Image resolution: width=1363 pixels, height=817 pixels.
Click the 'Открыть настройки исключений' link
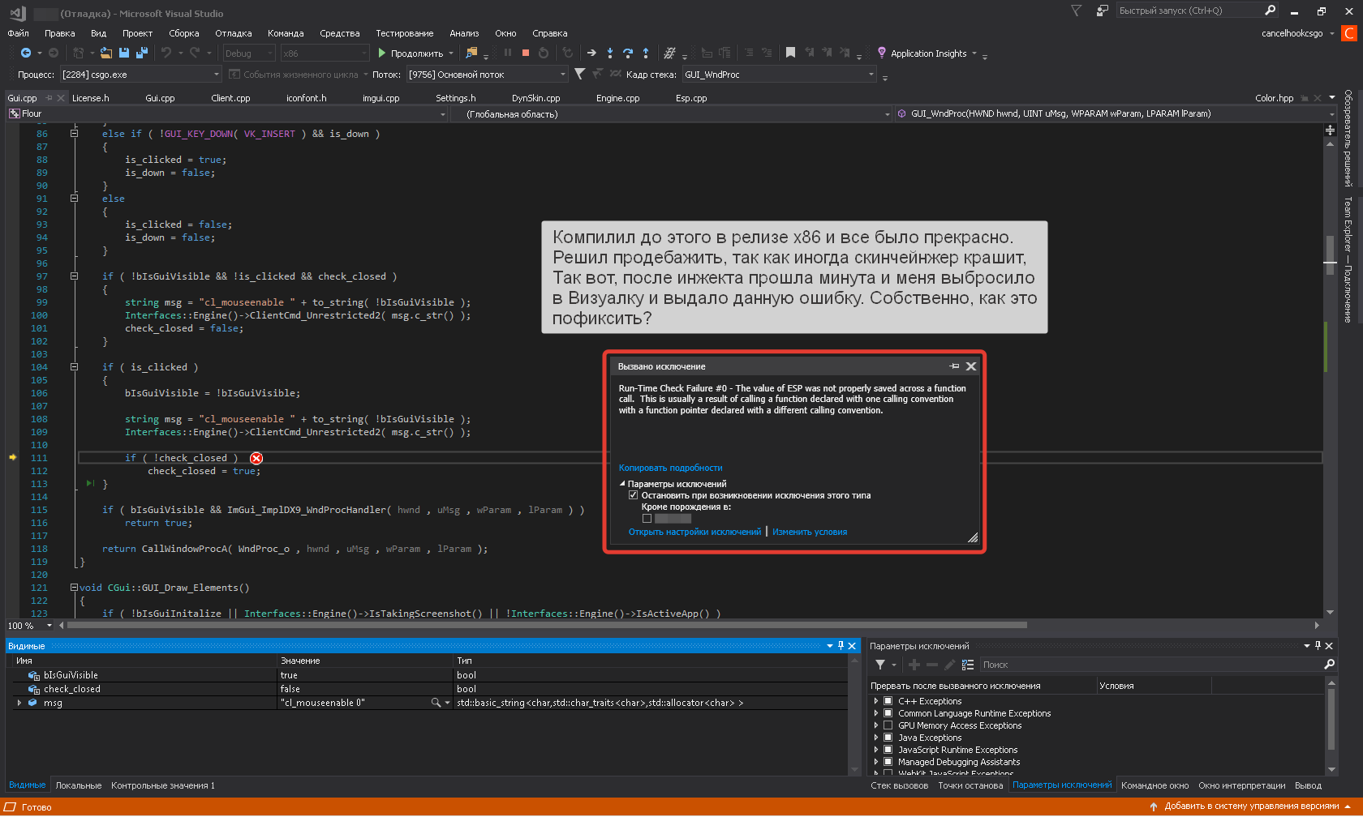(694, 532)
